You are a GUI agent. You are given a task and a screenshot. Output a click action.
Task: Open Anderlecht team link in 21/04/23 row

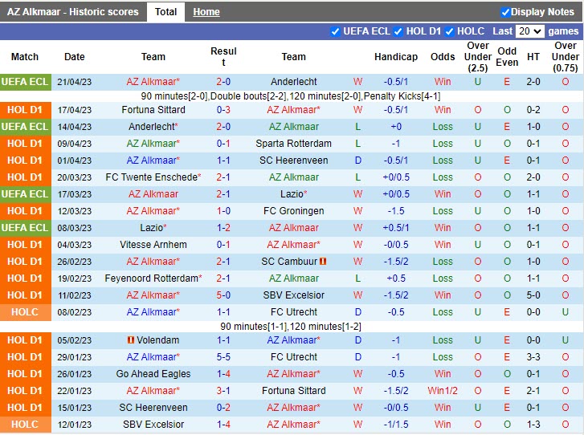click(x=294, y=82)
